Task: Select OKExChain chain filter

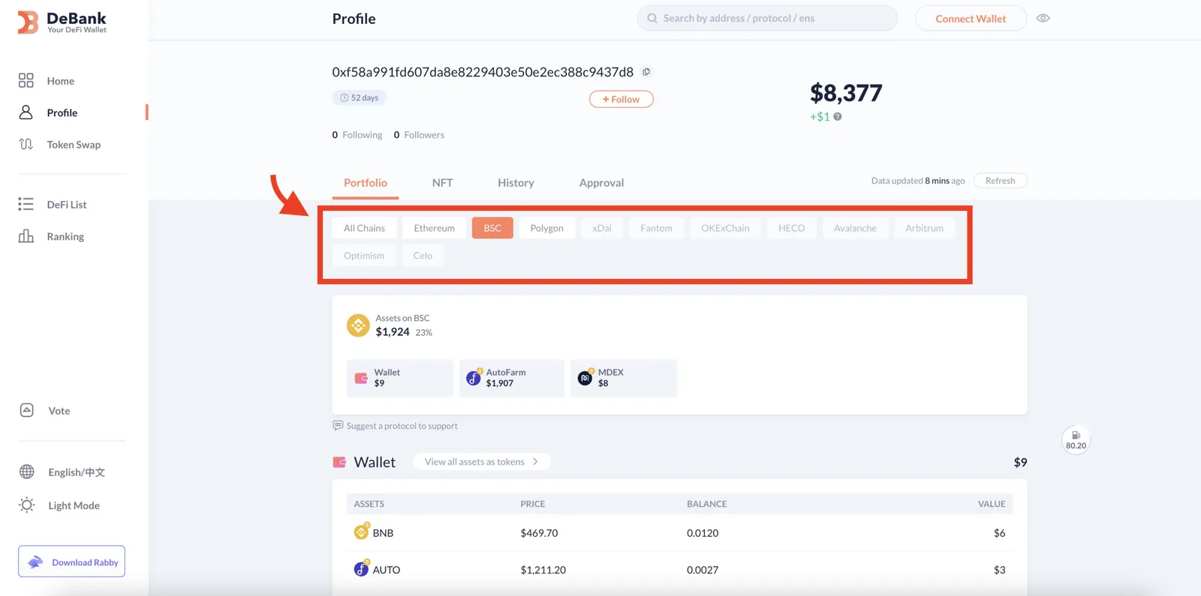Action: pyautogui.click(x=725, y=228)
